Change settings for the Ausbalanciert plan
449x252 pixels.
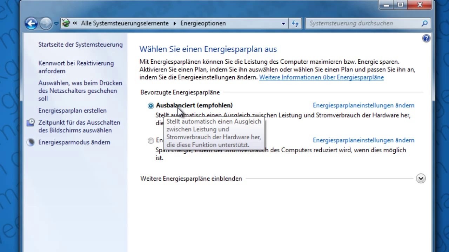click(363, 105)
